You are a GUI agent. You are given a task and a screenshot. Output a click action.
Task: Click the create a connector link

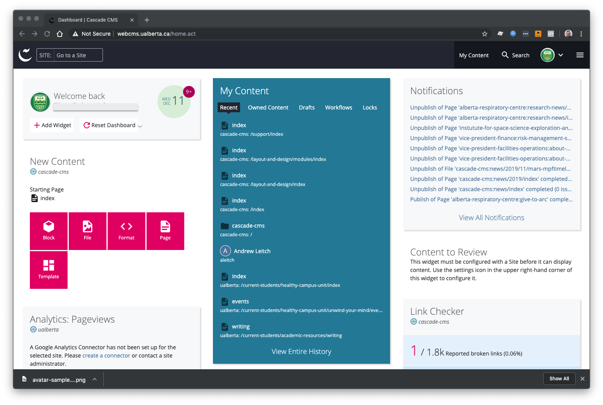click(106, 356)
